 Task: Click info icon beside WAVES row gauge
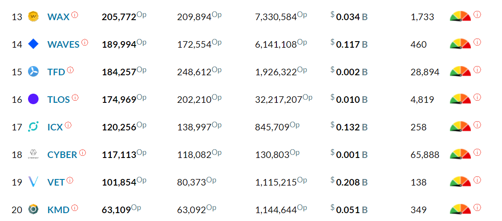click(x=477, y=42)
